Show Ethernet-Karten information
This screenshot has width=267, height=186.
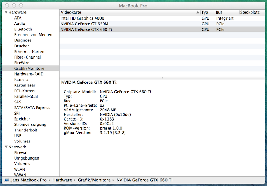coord(29,52)
